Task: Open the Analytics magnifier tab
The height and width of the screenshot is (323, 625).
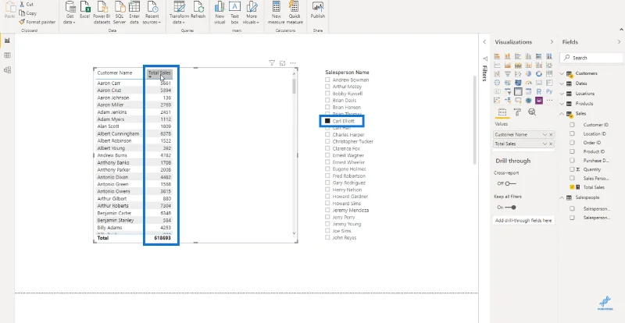Action: 532,112
